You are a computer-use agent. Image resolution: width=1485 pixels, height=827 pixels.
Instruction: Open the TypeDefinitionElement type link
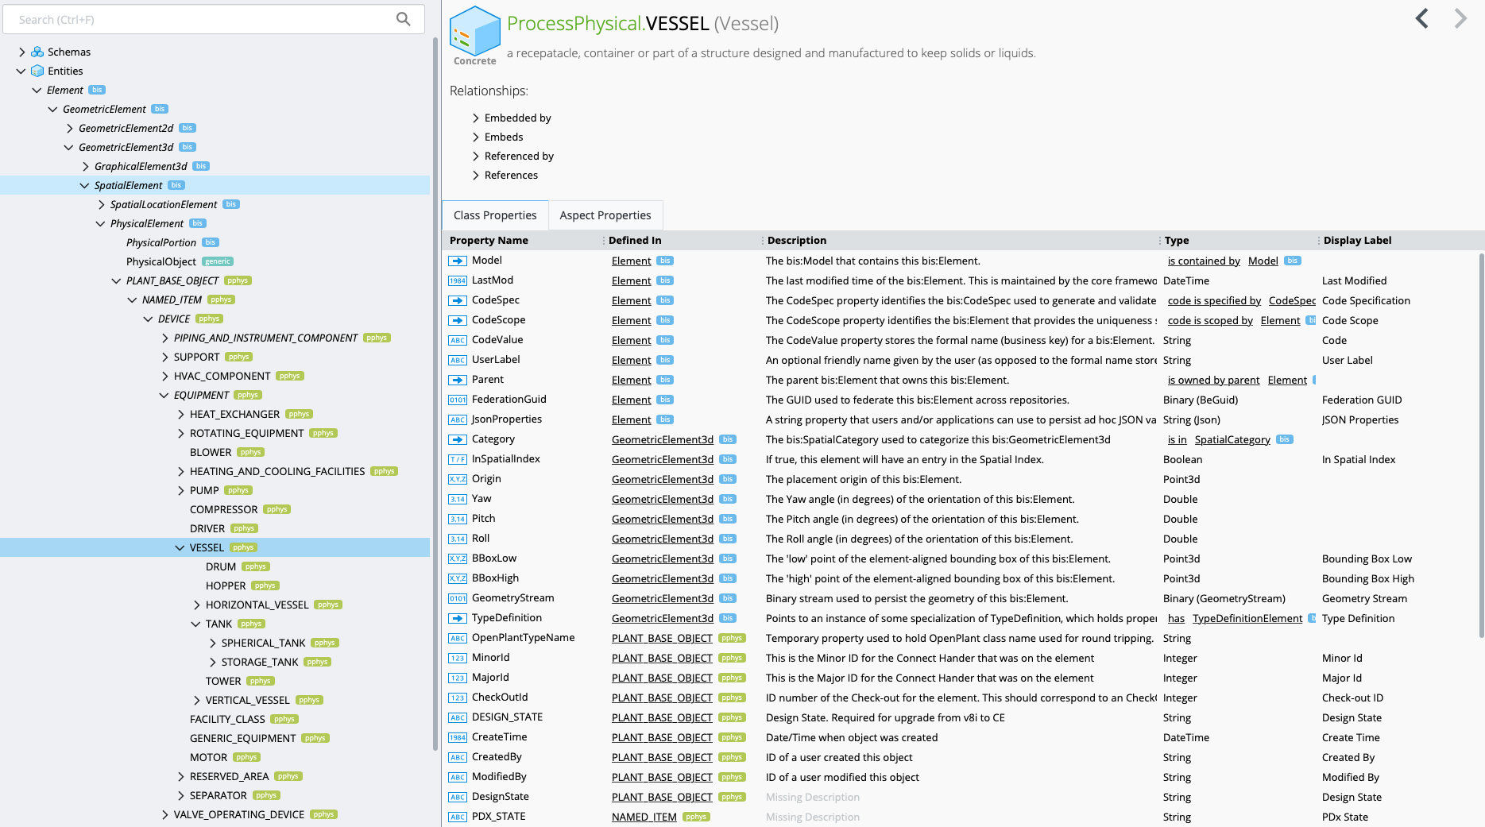point(1247,618)
